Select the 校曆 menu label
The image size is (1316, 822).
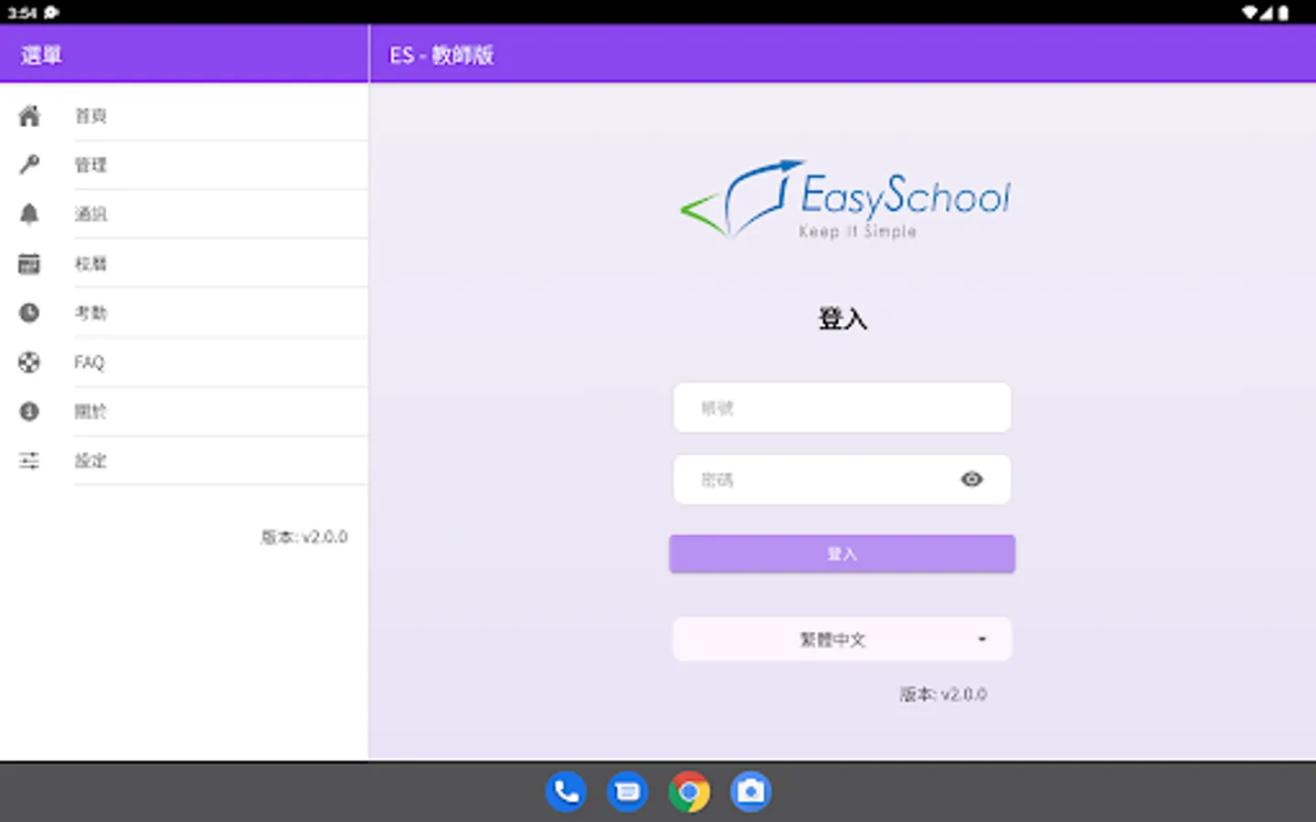click(90, 264)
